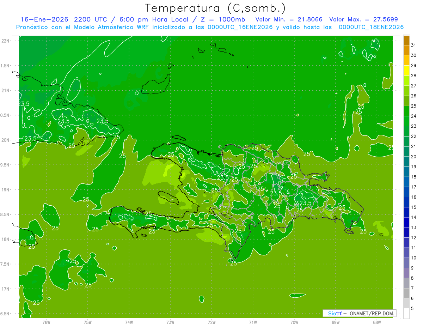The height and width of the screenshot is (327, 423).
Task: Click the '22N' latitude axis label
Action: click(5, 41)
